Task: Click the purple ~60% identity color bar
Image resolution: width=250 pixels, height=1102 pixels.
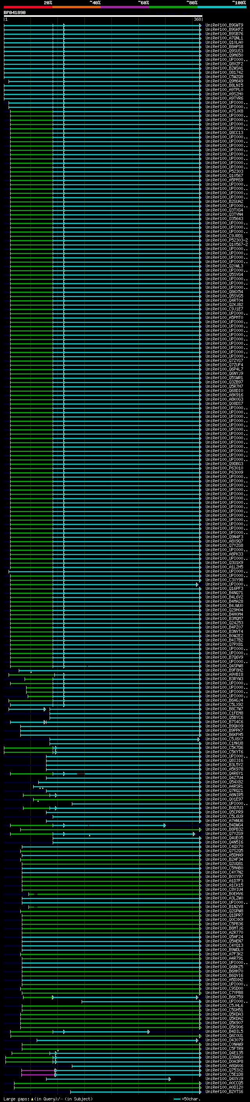Action: (125, 7)
